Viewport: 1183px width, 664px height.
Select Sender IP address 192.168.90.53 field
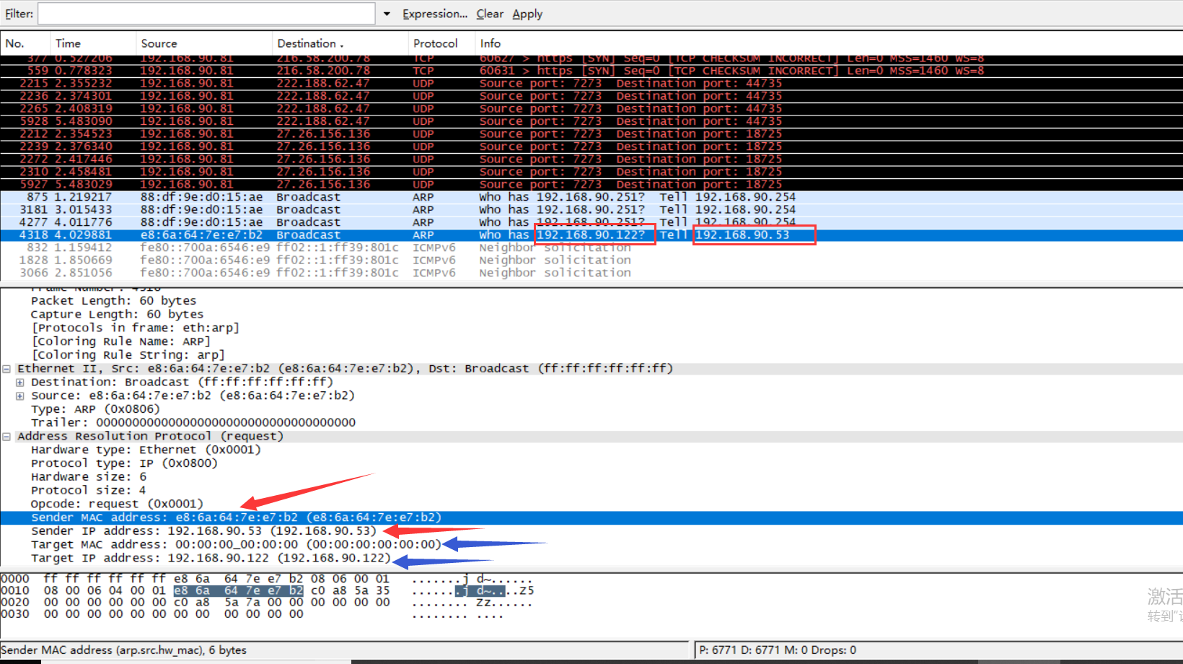click(x=203, y=531)
